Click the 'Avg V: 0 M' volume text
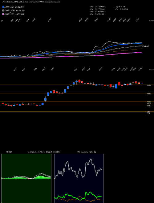154x203 pixels. (120, 7)
